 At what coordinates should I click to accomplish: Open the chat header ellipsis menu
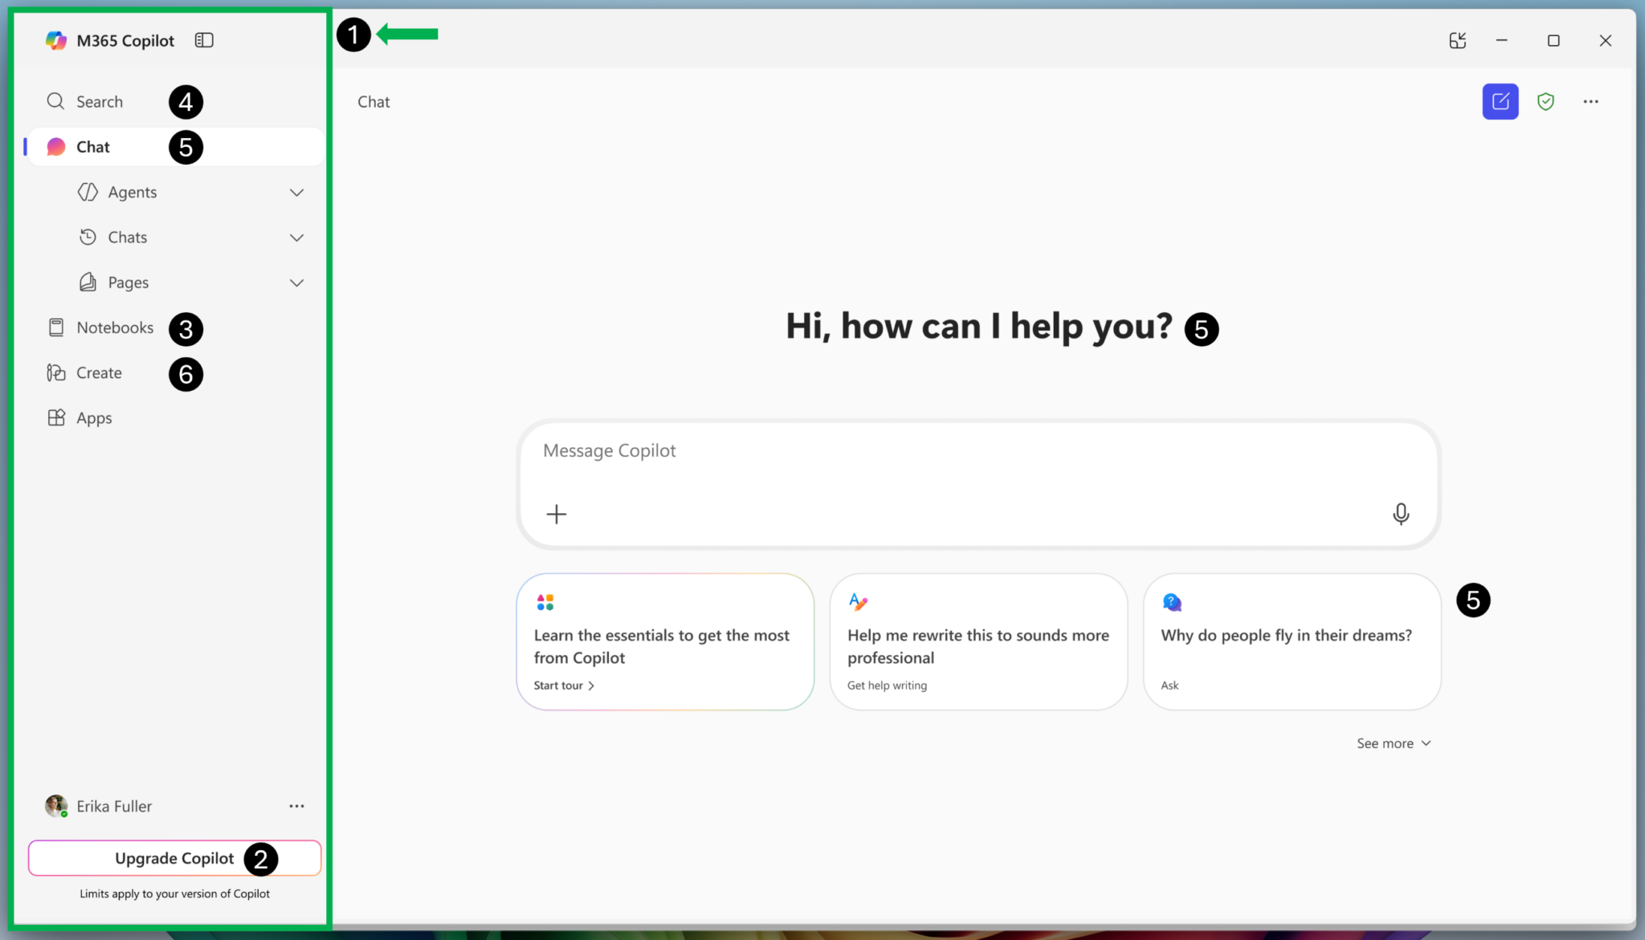pos(1590,102)
